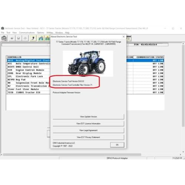Open the View menu

[14, 33]
